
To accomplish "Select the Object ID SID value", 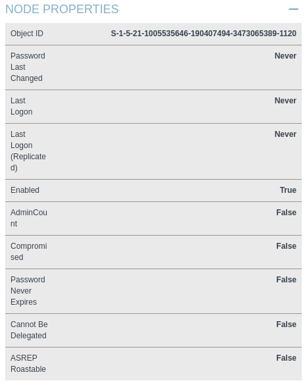I will (x=203, y=34).
